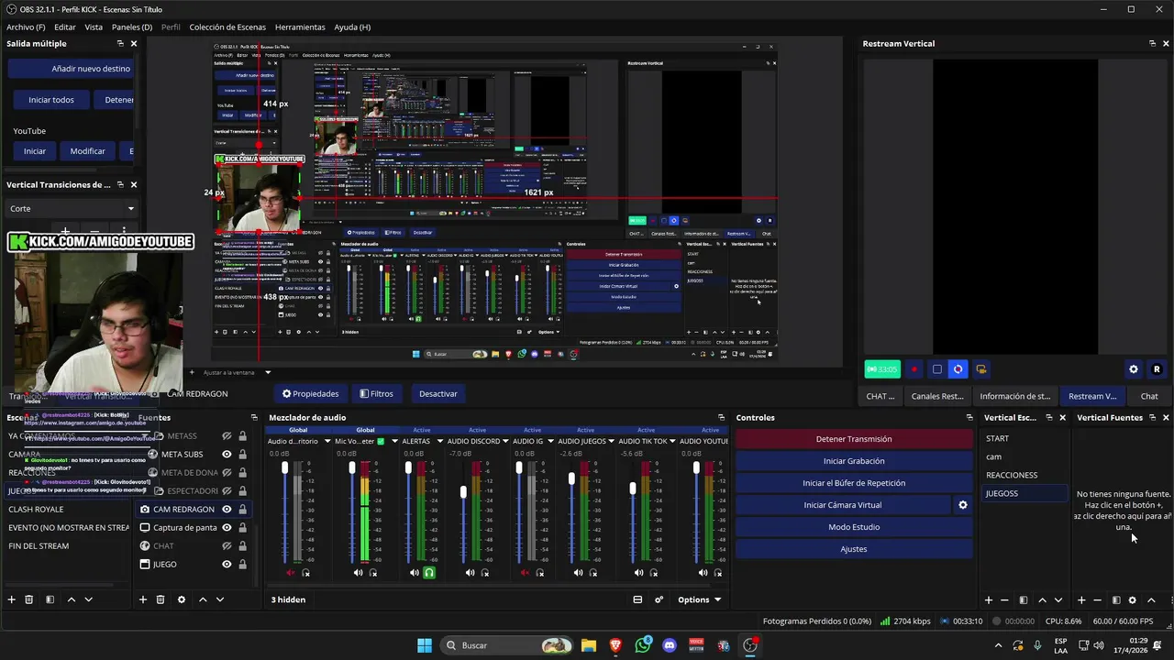This screenshot has width=1174, height=660.
Task: Open Archivo (F) menu
Action: point(26,27)
